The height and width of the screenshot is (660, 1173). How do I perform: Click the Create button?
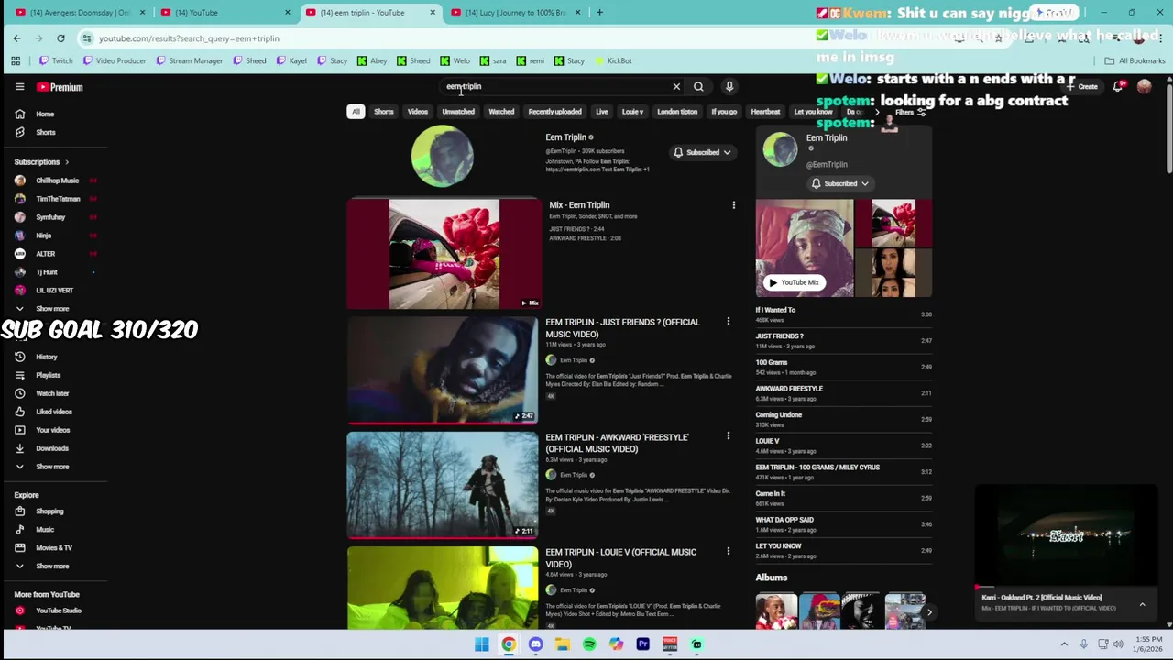[1082, 87]
